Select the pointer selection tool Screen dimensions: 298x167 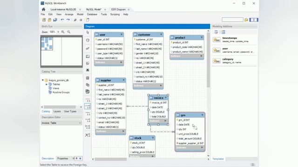pyautogui.click(x=88, y=32)
